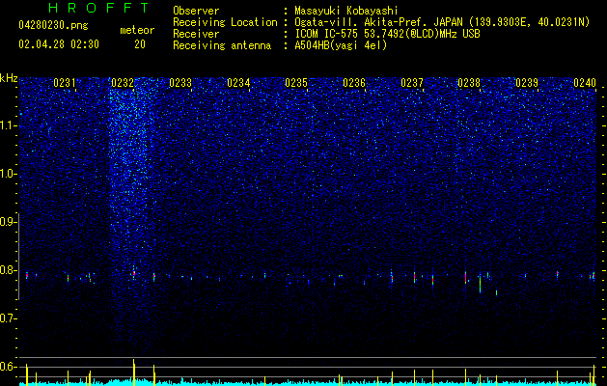Click the 0236 time marker

pyautogui.click(x=354, y=82)
